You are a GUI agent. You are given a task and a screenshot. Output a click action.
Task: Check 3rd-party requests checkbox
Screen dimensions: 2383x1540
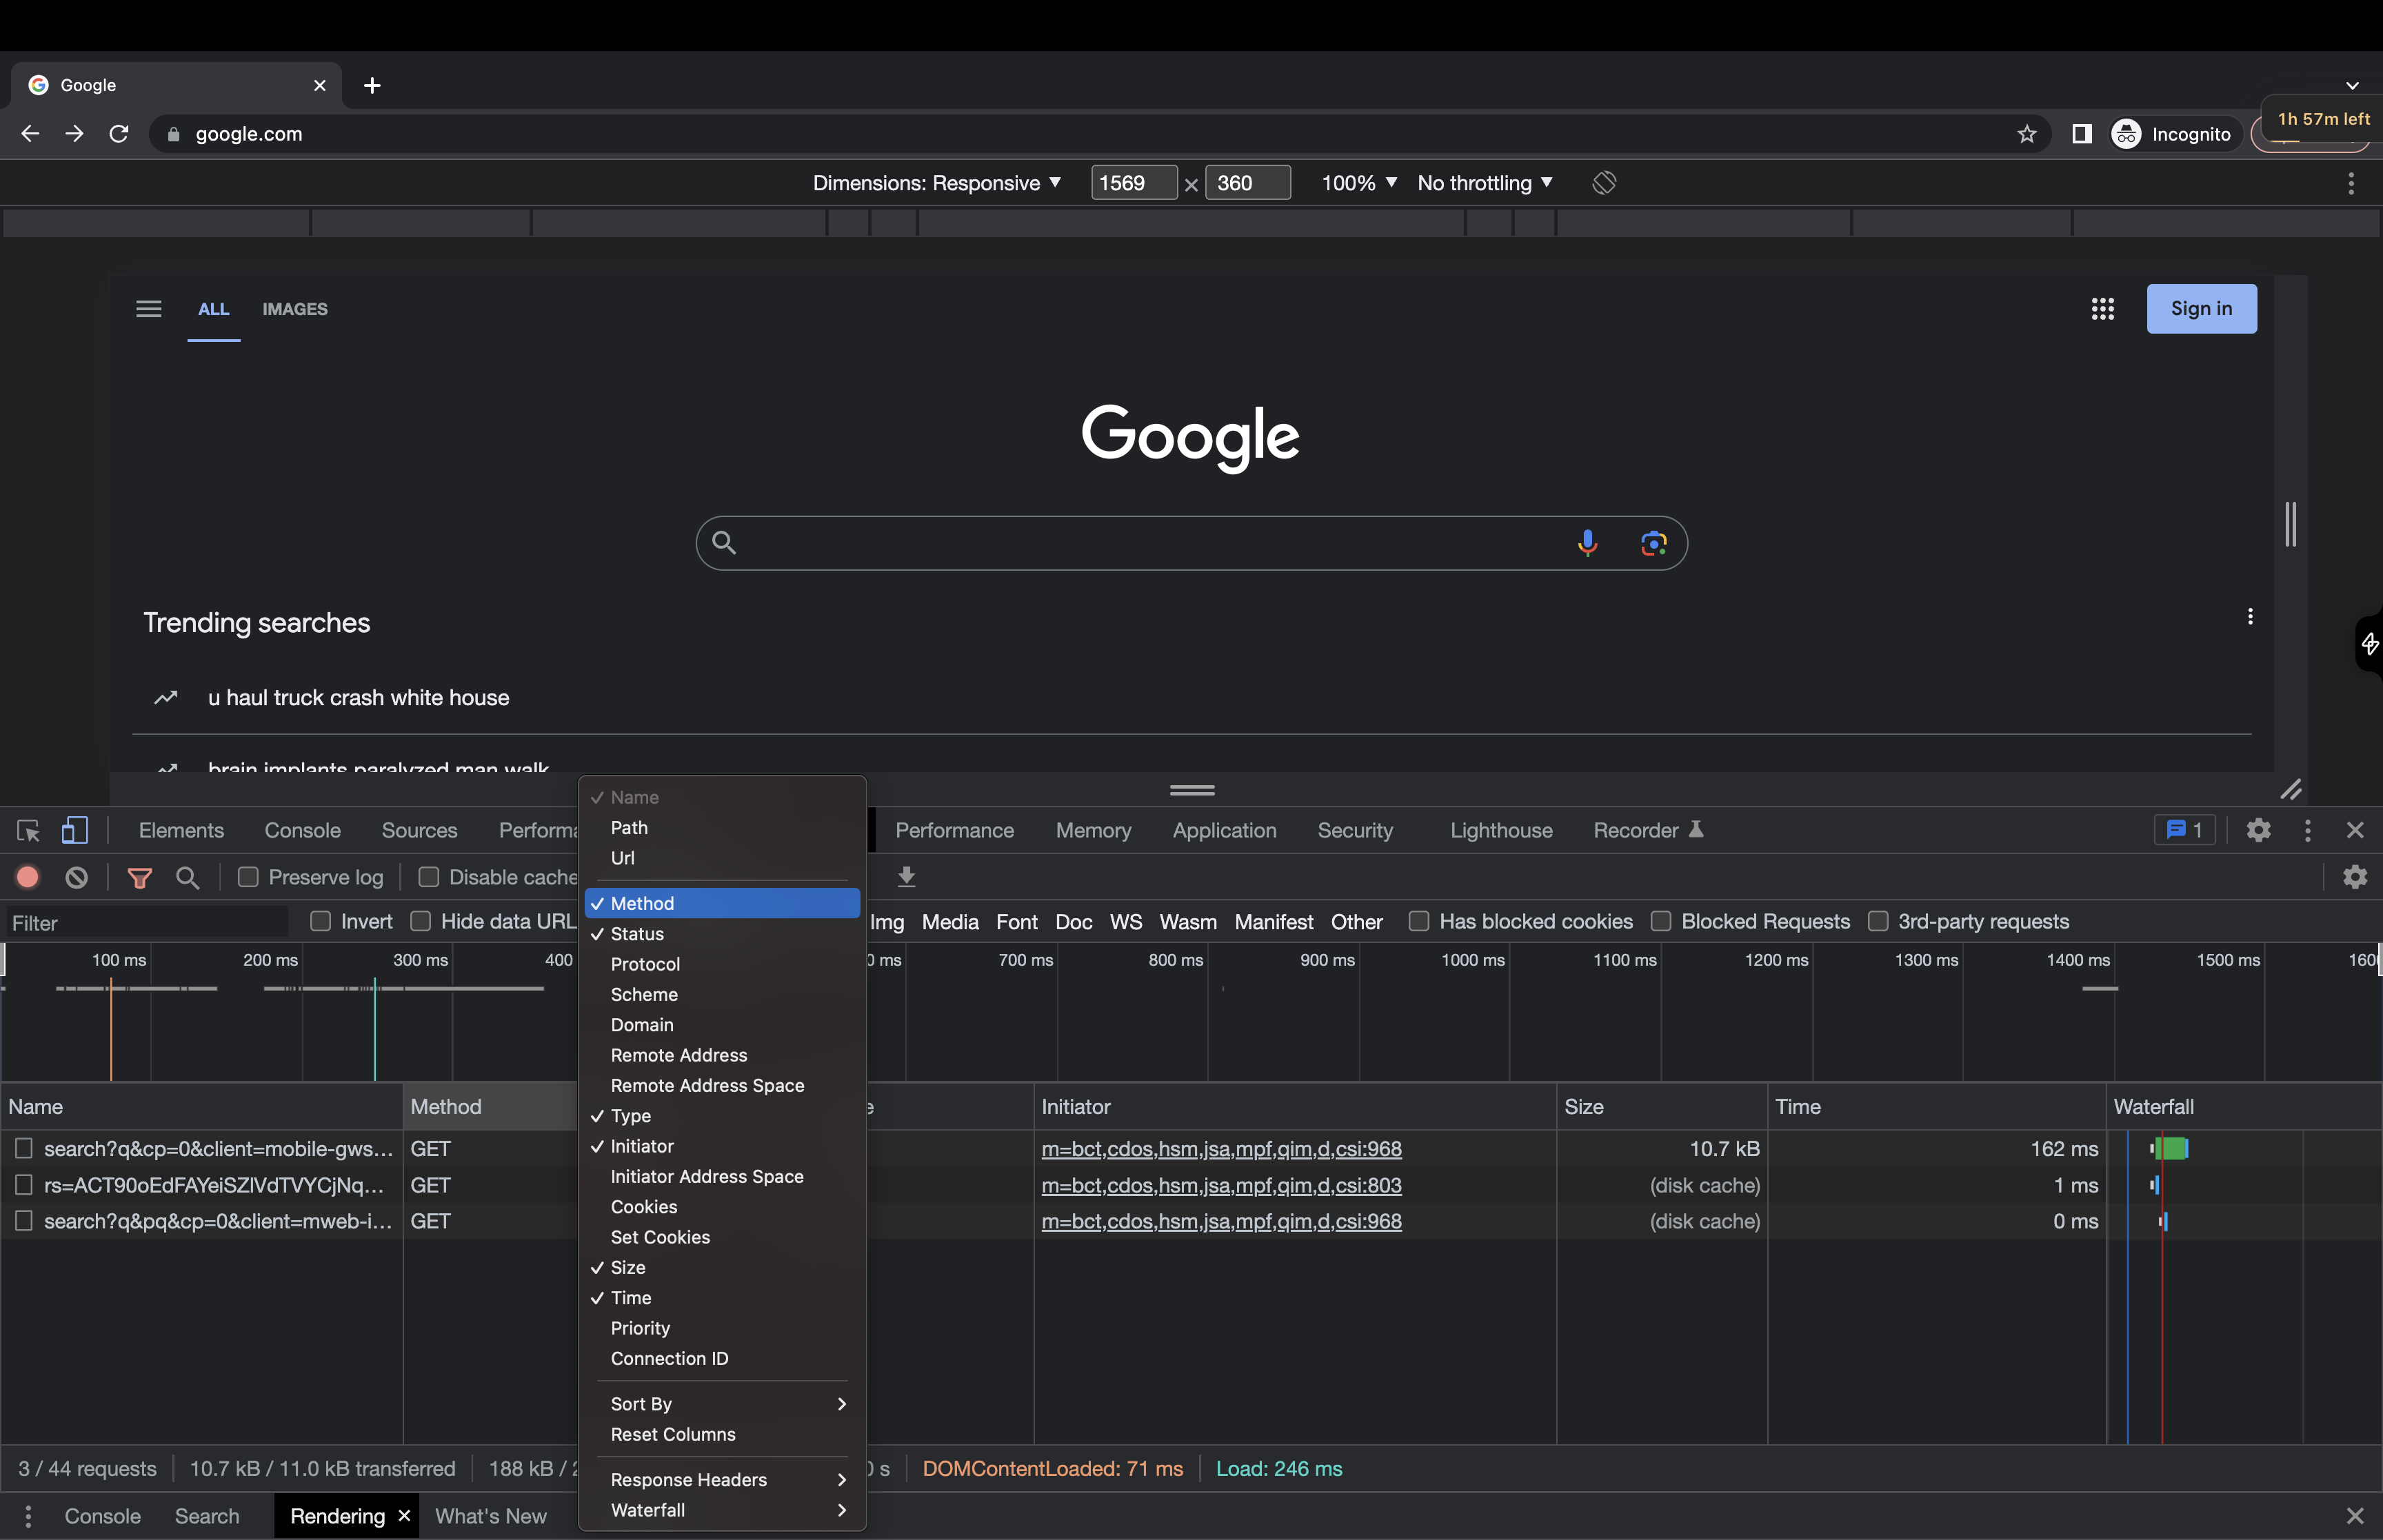[x=1878, y=922]
